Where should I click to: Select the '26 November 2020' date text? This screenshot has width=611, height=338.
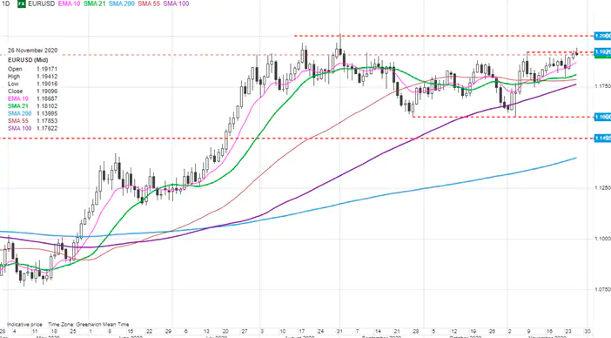[33, 51]
